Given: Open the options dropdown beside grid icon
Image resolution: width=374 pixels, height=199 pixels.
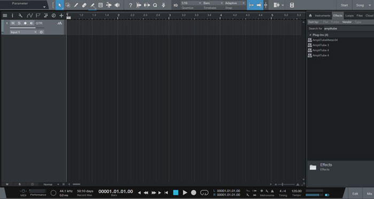Looking at the screenshot, I should click(x=283, y=5).
